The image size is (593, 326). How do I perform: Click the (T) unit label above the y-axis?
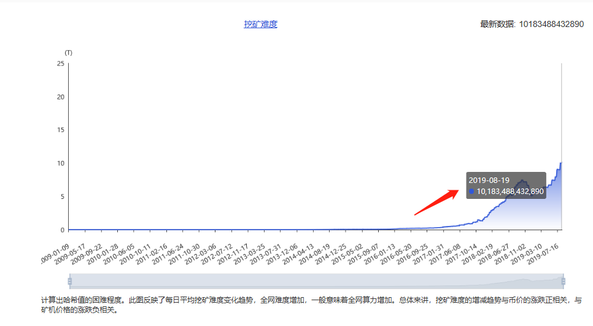click(x=68, y=53)
